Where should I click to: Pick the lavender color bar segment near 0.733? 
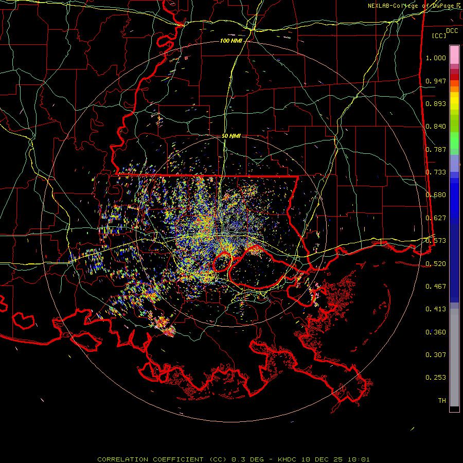[x=454, y=163]
